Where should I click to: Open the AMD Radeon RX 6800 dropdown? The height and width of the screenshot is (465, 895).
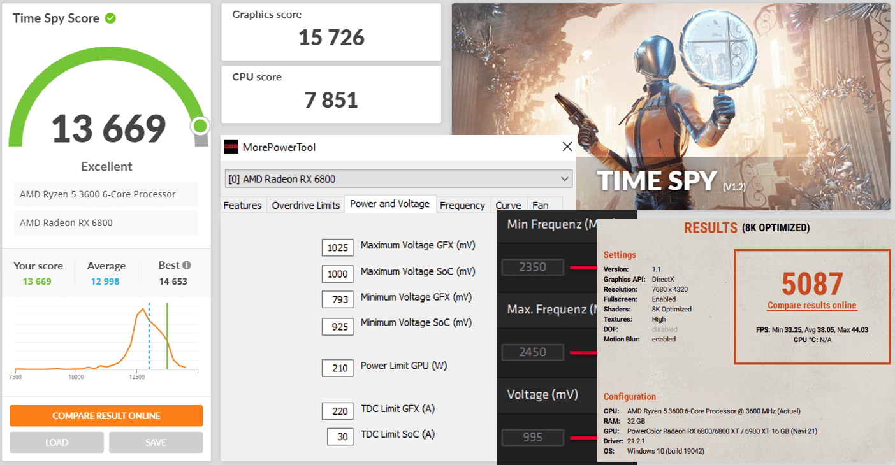pyautogui.click(x=398, y=179)
